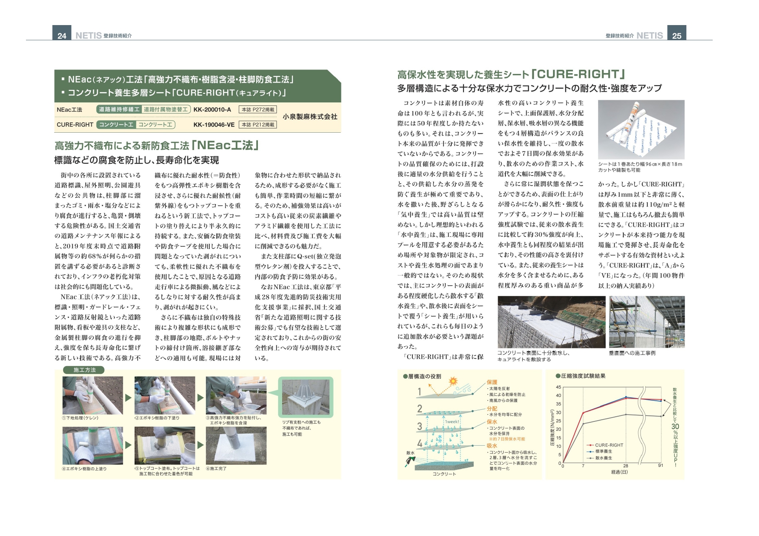Viewport: 759px width, 536px height.
Task: Click the 小泉製麻株式会社 company name
Action: 310,117
